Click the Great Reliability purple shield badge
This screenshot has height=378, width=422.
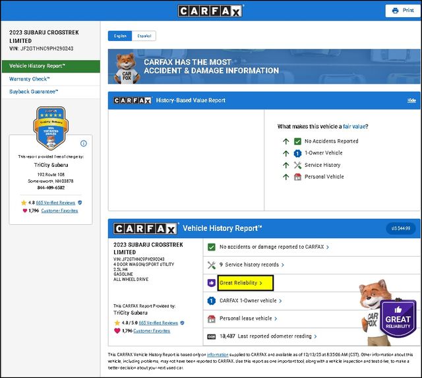[x=398, y=317]
